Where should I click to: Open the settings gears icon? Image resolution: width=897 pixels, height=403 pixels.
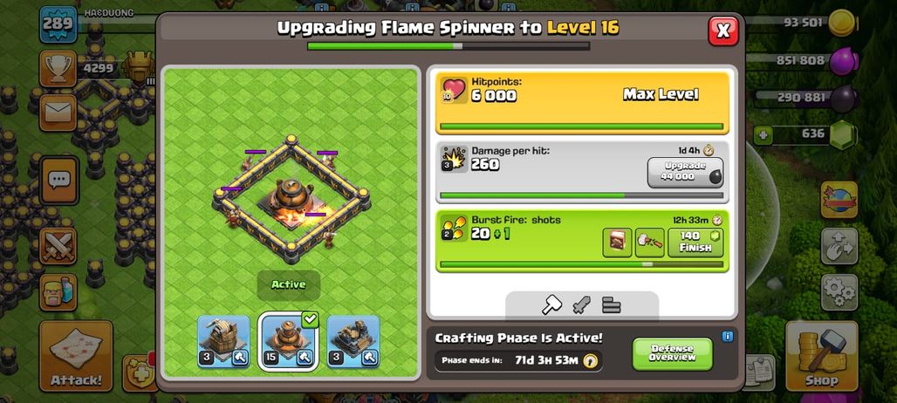(x=839, y=292)
